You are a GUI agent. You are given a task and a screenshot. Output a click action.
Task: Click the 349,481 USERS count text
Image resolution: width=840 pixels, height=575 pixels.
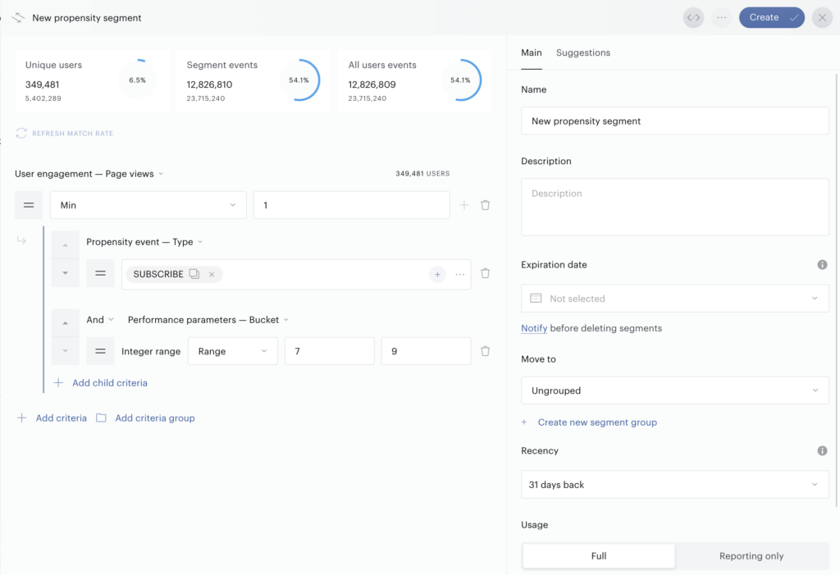coord(422,174)
